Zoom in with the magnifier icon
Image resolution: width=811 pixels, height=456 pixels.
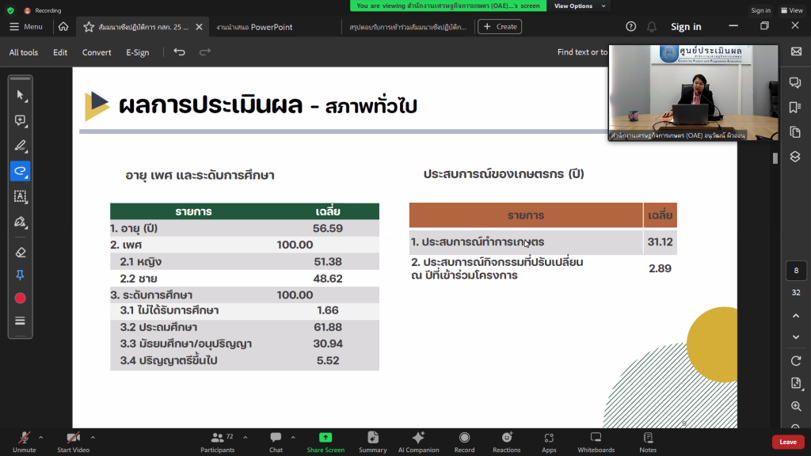point(796,406)
